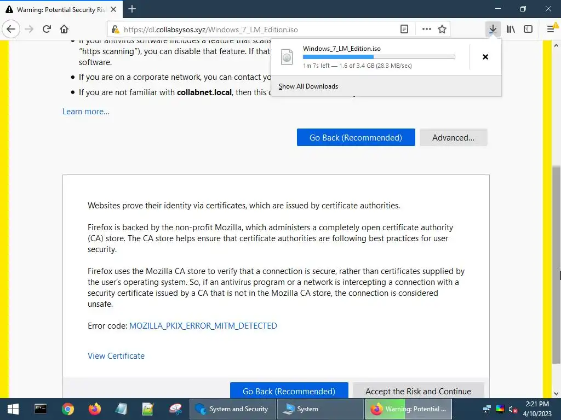Open page actions three-dot menu
Viewport: 561px width, 420px height.
(x=426, y=30)
